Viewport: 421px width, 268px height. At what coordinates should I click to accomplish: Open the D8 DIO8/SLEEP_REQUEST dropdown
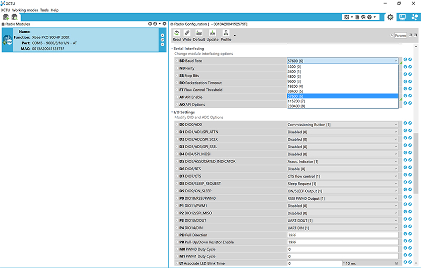pyautogui.click(x=343, y=184)
